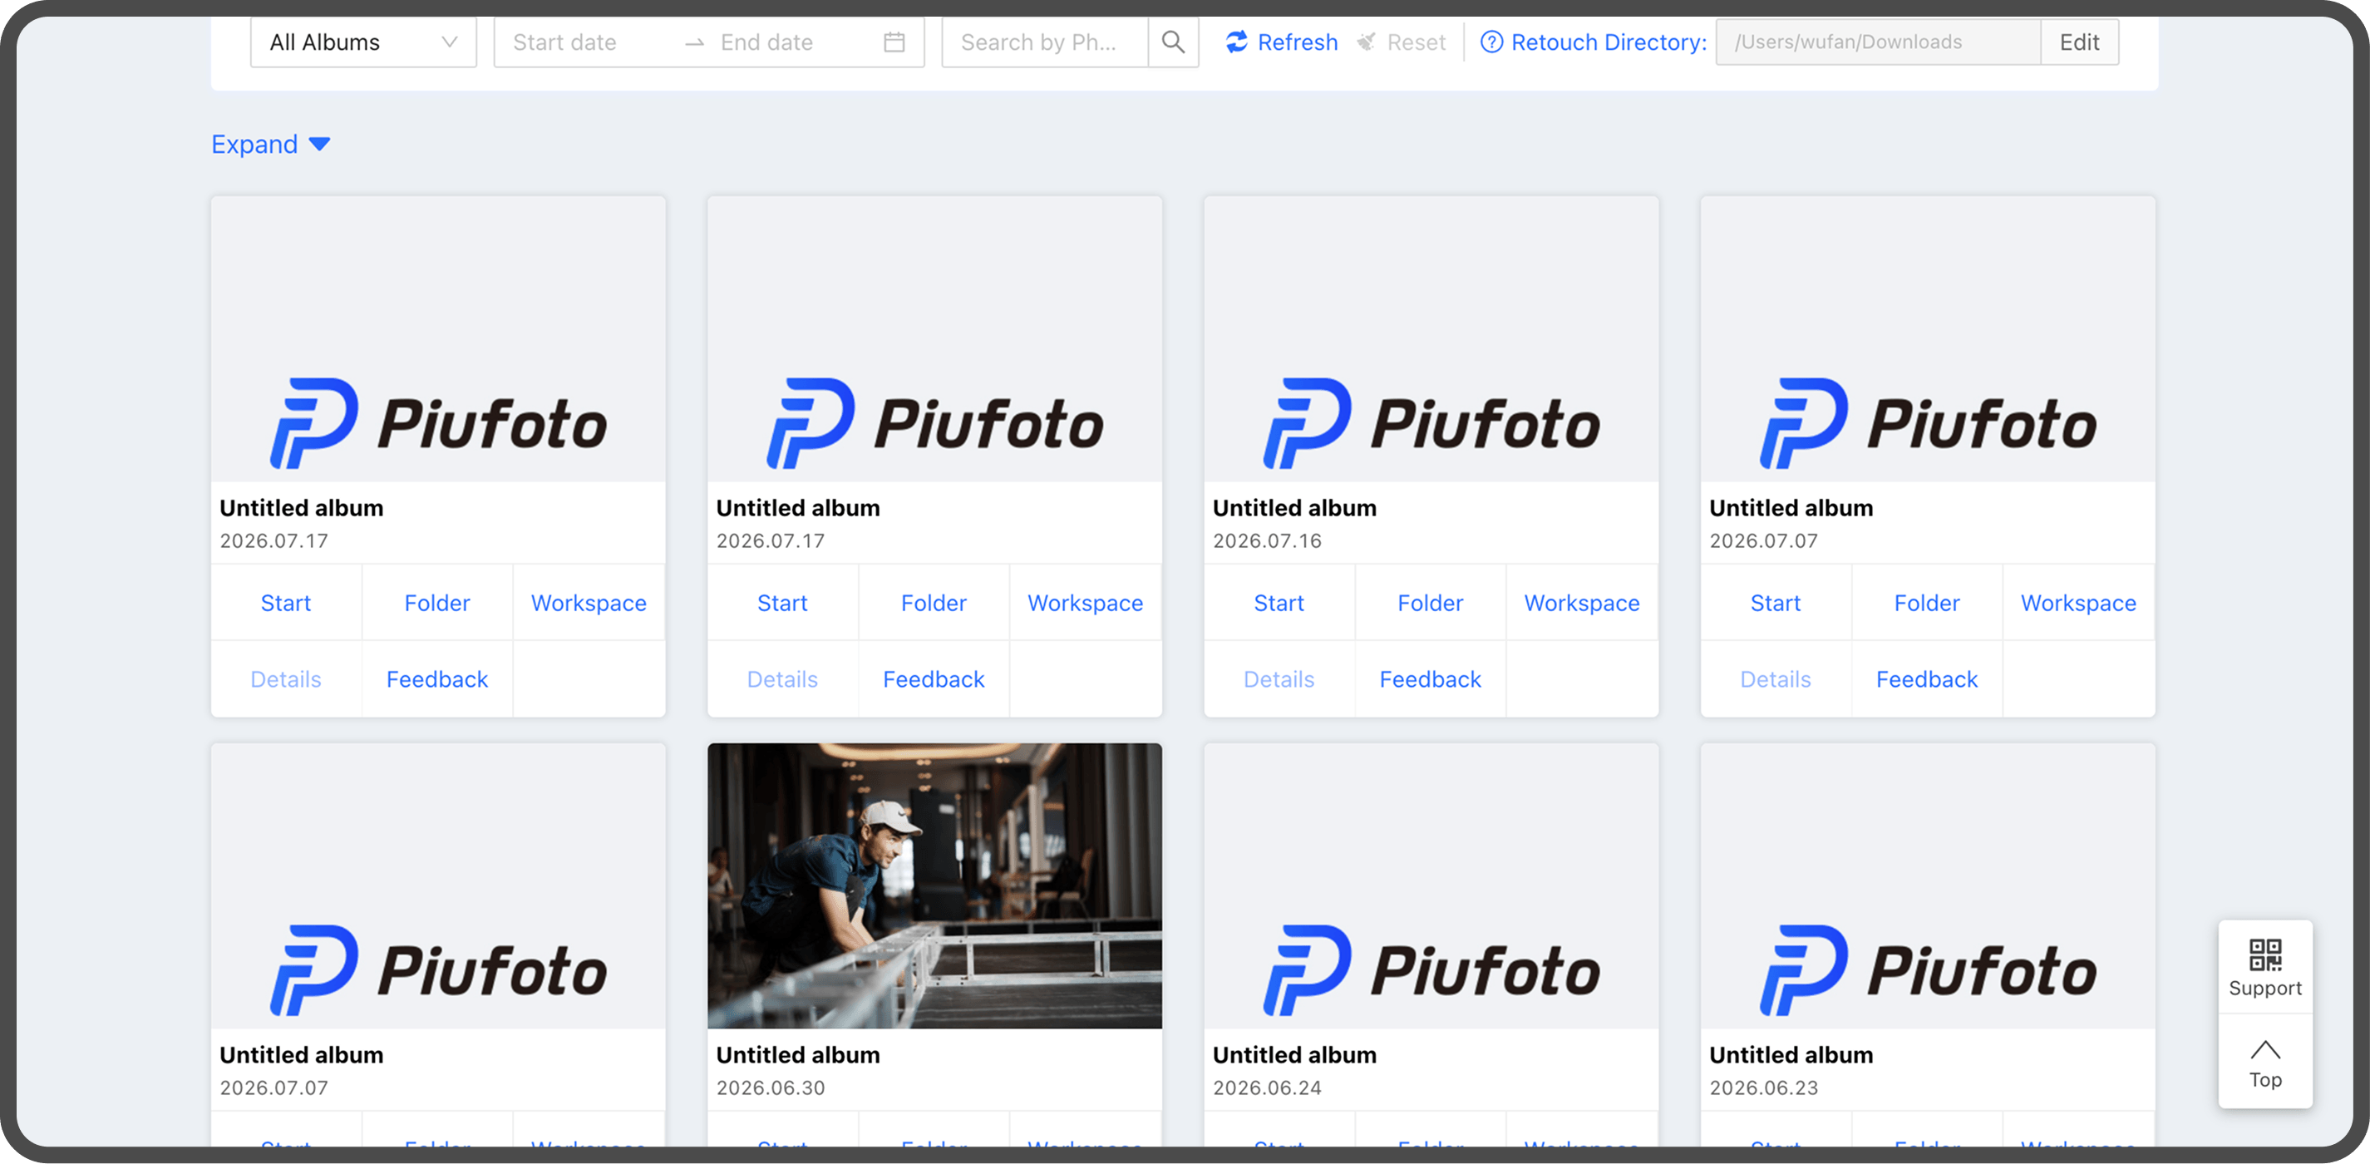Screen dimensions: 2370x1164
Task: Click the /Users/wufan/Downloads path field
Action: coord(1878,42)
